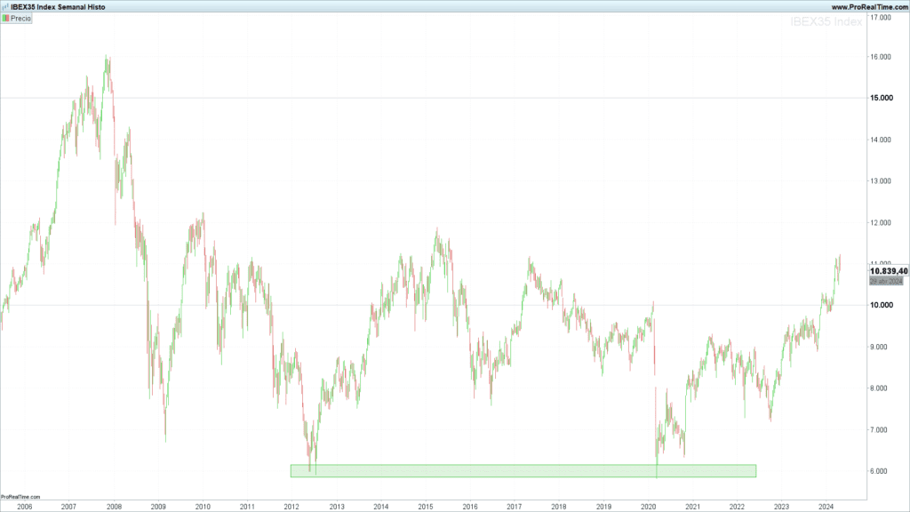Click the 7.000 price axis label
The height and width of the screenshot is (512, 910).
tap(879, 430)
